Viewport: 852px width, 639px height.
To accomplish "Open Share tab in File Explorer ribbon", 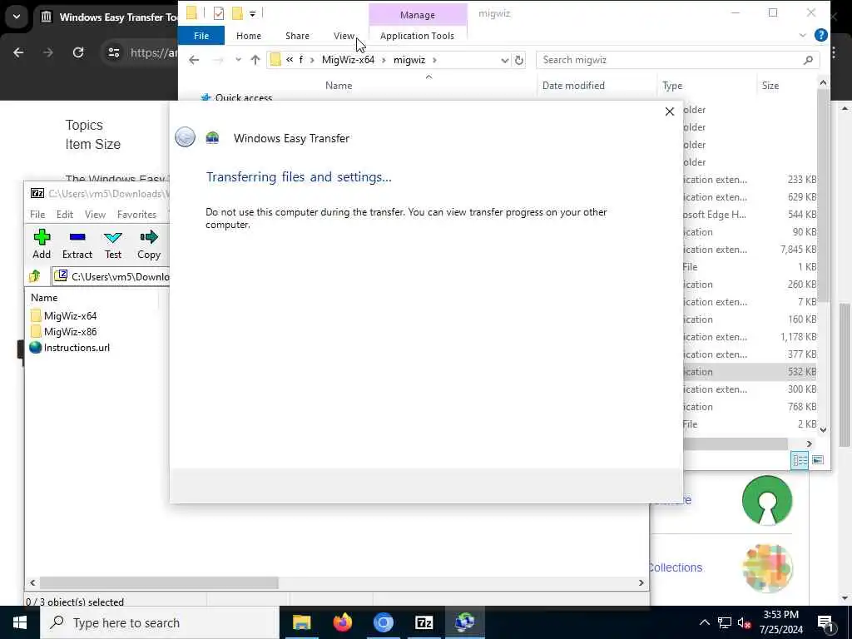I will (297, 36).
